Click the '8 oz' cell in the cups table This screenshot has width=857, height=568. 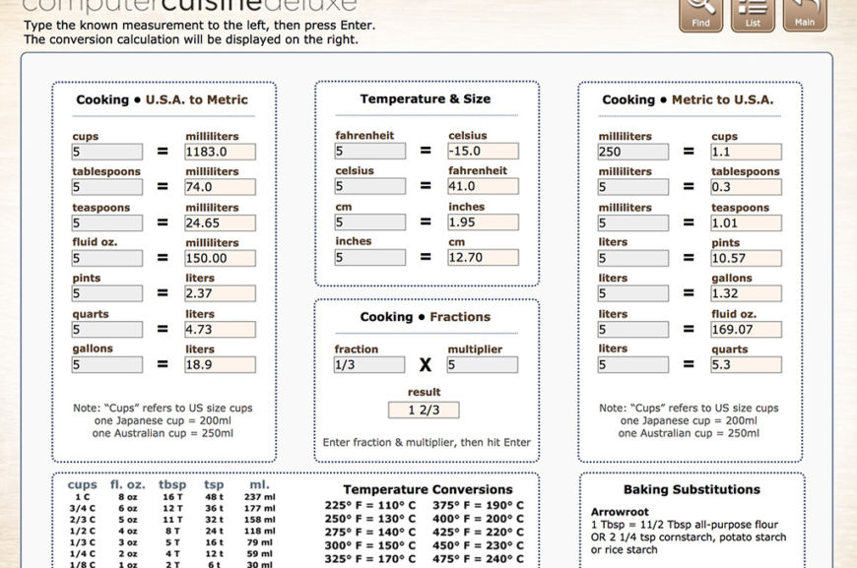coord(128,497)
